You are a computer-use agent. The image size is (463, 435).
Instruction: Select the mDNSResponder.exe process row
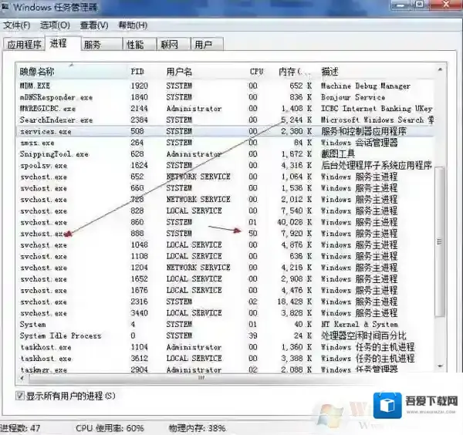[225, 97]
